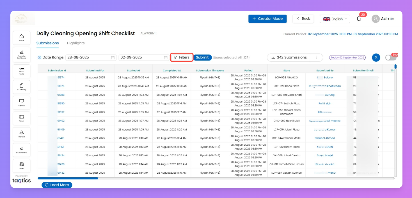Open BI Dashboard sidebar icon
This screenshot has width=412, height=198.
click(22, 150)
